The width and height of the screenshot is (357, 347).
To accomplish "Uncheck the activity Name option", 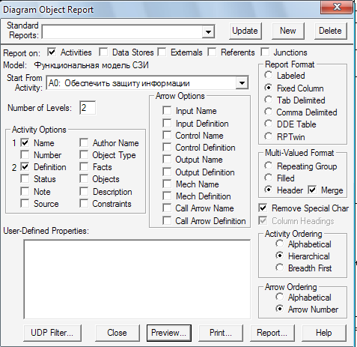I will coord(25,143).
